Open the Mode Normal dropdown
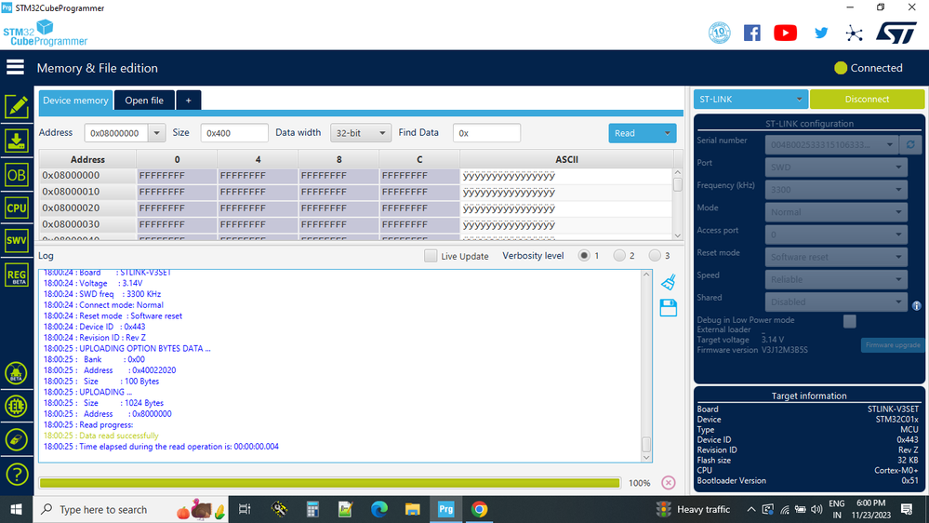 pyautogui.click(x=835, y=212)
